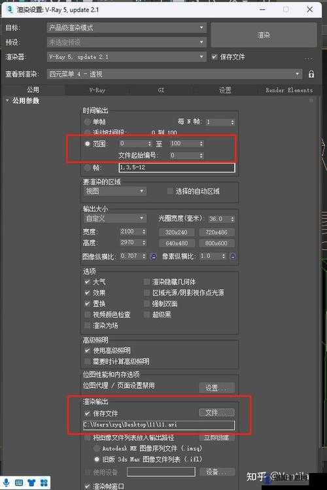
Task: Switch to the GI tab
Action: click(161, 90)
